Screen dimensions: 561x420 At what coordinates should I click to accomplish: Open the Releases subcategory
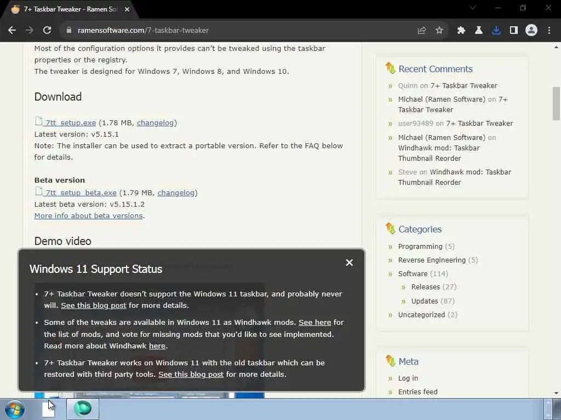(425, 287)
